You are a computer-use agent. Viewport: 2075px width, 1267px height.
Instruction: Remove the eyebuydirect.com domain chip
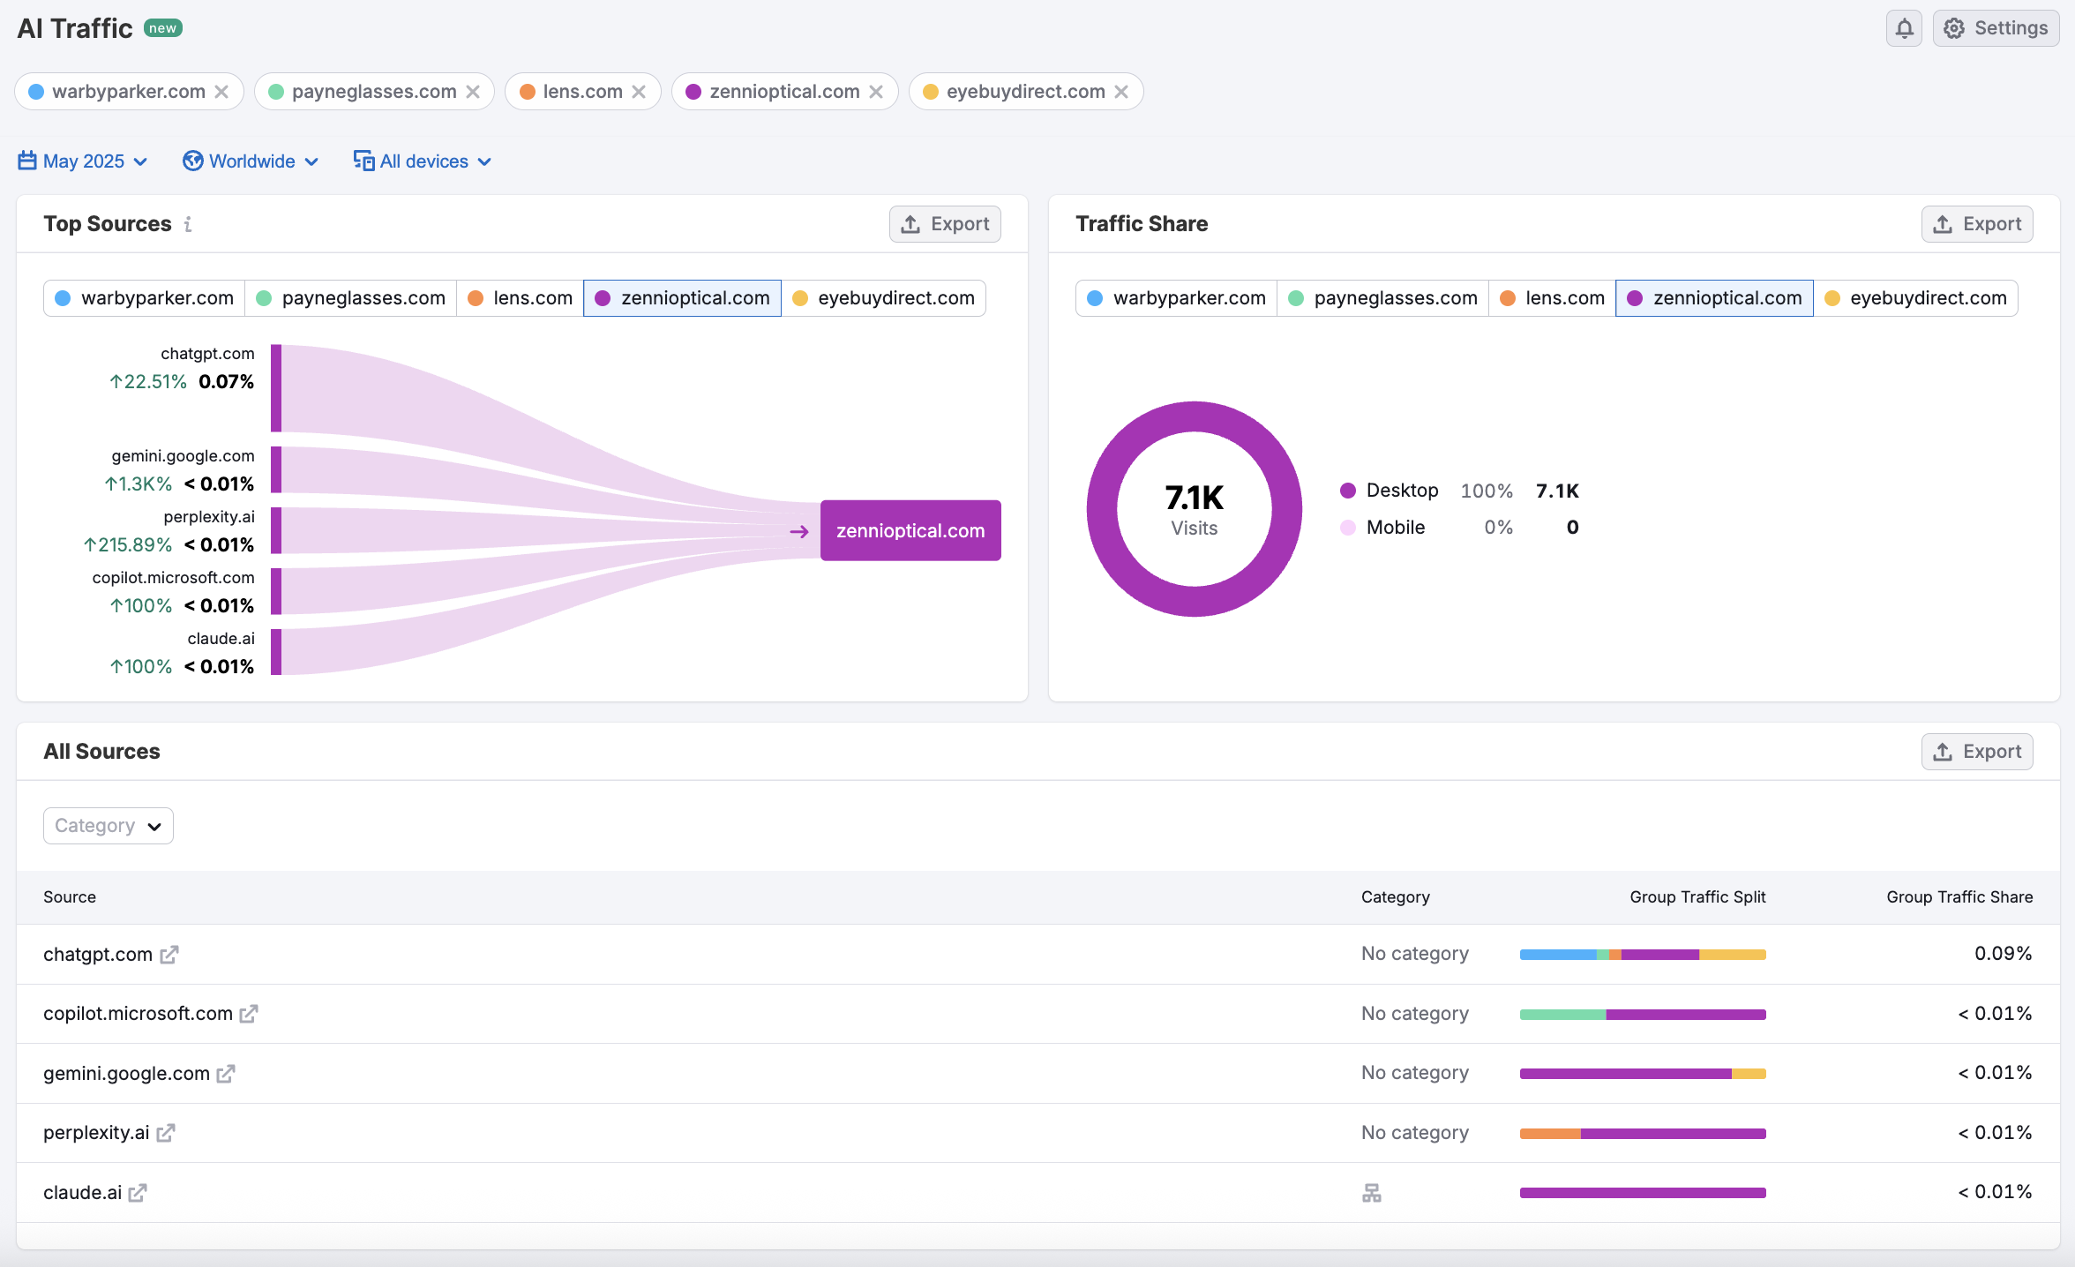1122,92
